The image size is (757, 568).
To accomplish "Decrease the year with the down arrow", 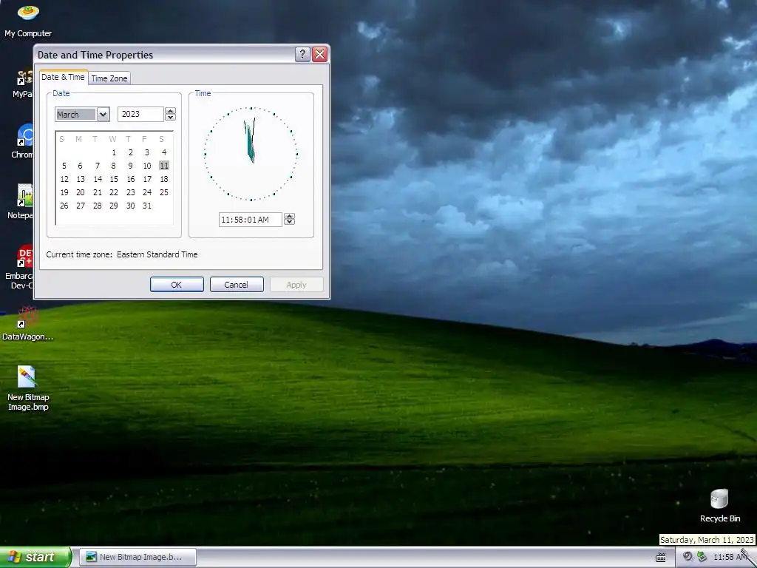I will point(170,118).
